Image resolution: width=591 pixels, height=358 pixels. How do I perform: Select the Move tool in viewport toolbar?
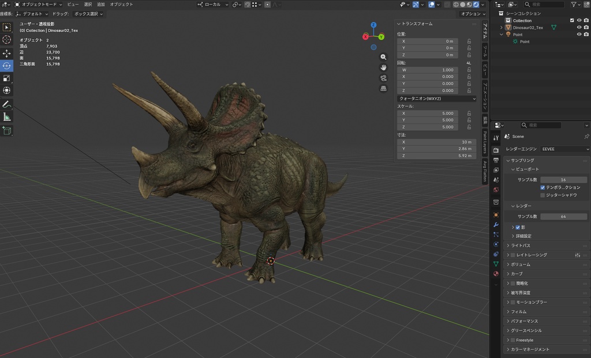pos(7,52)
